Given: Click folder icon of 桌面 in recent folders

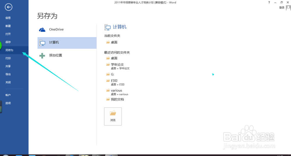Looking at the screenshot, I should tap(108, 58).
